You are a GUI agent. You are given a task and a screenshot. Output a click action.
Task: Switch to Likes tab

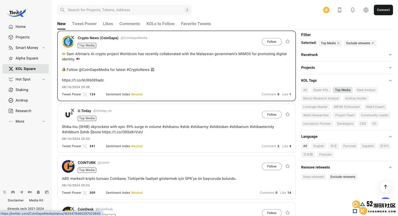[108, 24]
